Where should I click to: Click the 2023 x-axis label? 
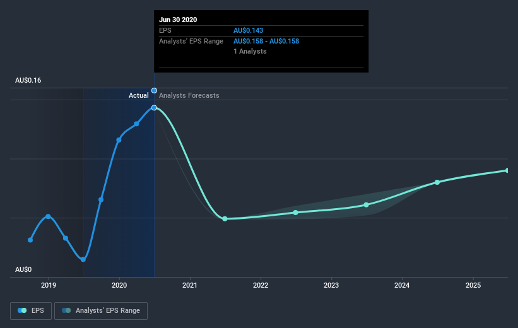[x=331, y=285]
